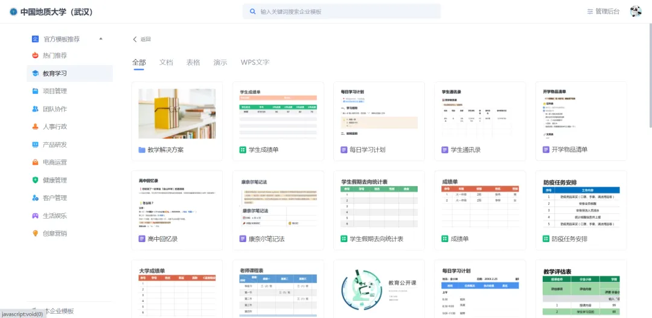Switch to the 演示 tab
The image size is (652, 318).
click(220, 63)
